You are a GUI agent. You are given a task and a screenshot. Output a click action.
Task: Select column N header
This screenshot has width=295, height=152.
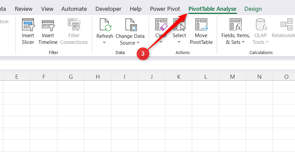point(260,77)
